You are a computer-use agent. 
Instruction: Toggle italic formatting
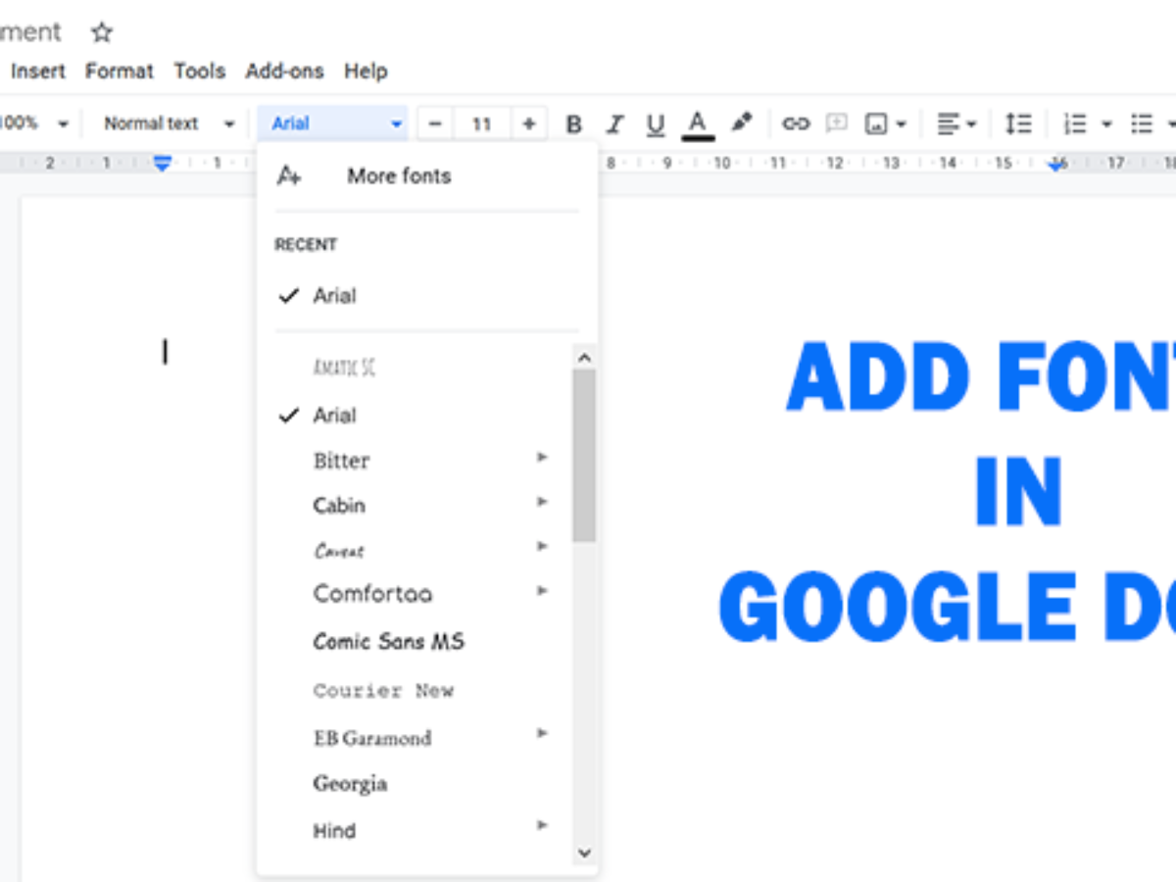pos(615,124)
